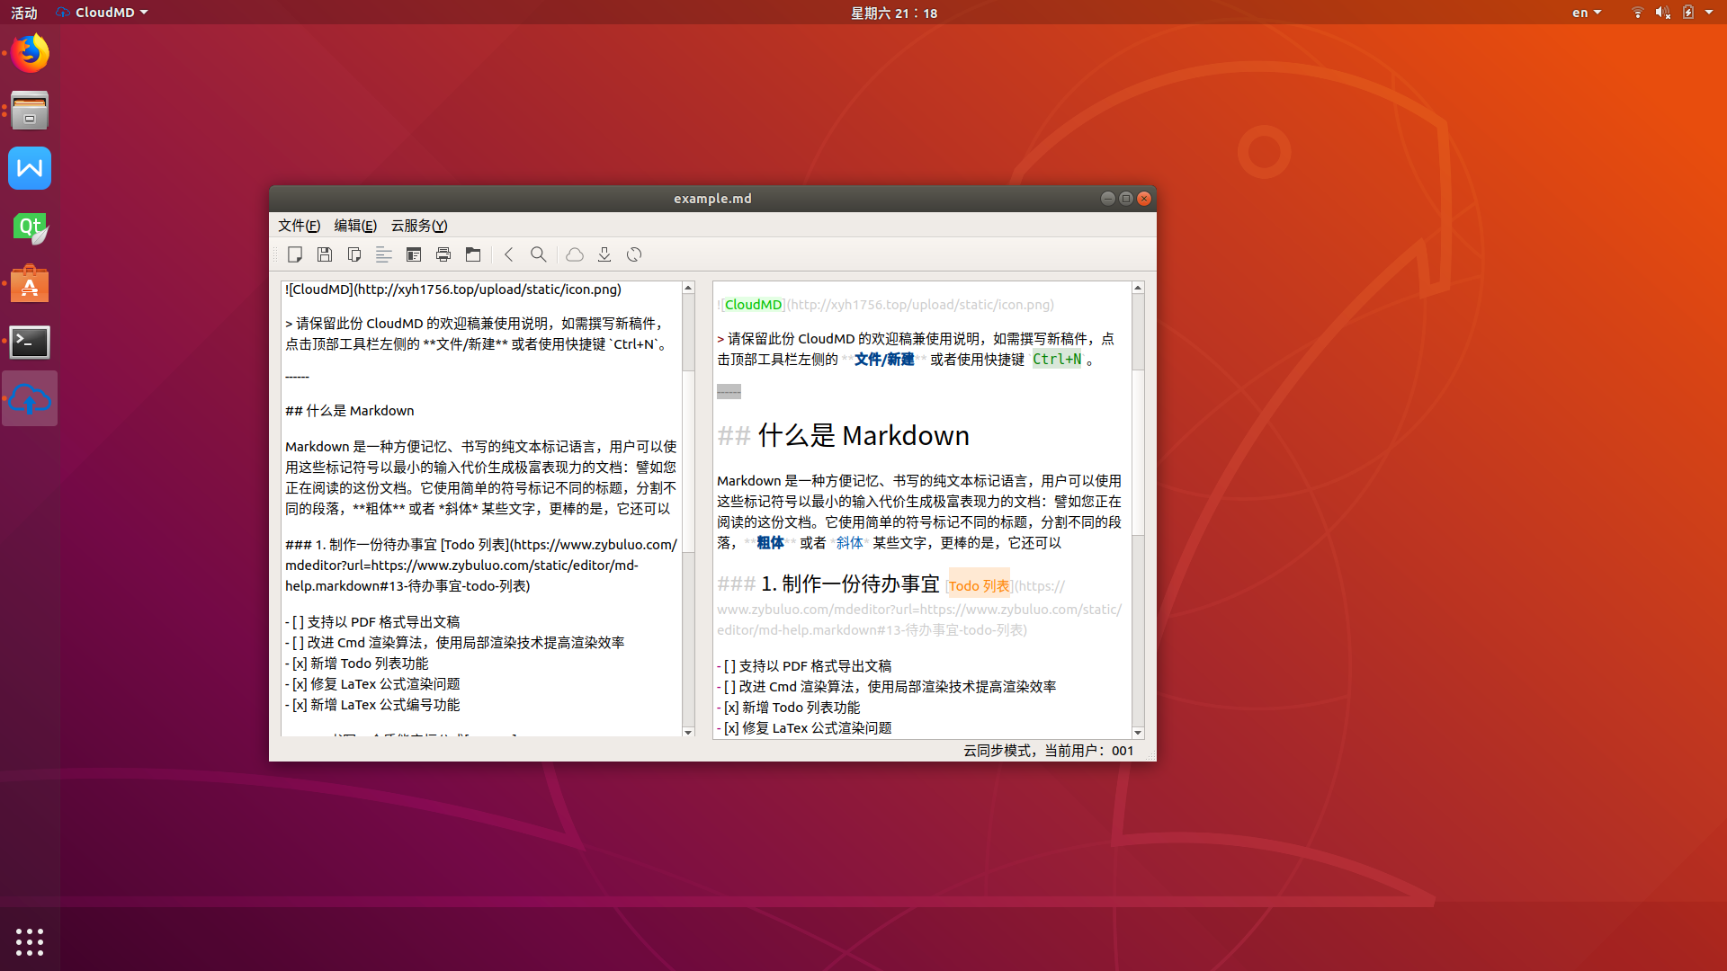Click up arrow of editor pane scrollbar
1727x971 pixels.
click(x=688, y=288)
